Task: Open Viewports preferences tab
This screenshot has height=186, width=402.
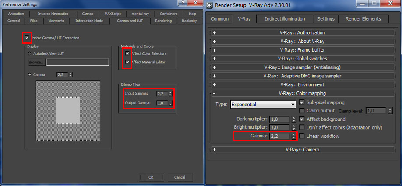Action: coord(56,21)
